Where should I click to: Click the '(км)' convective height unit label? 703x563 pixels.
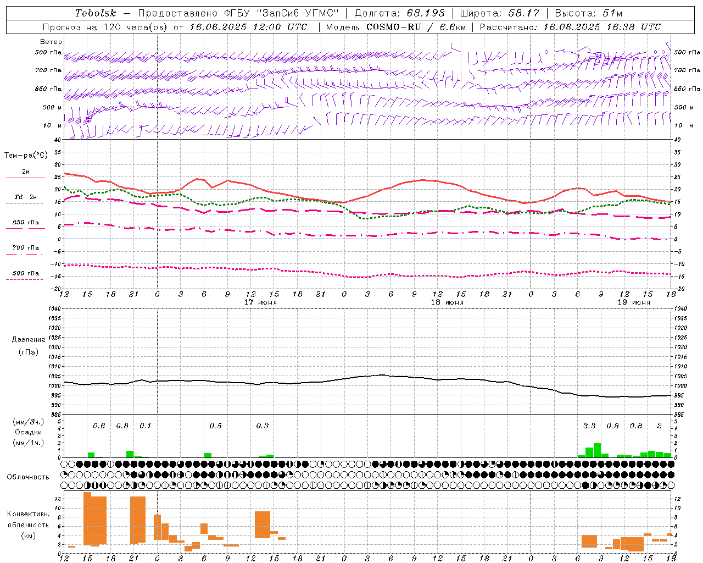coord(28,536)
